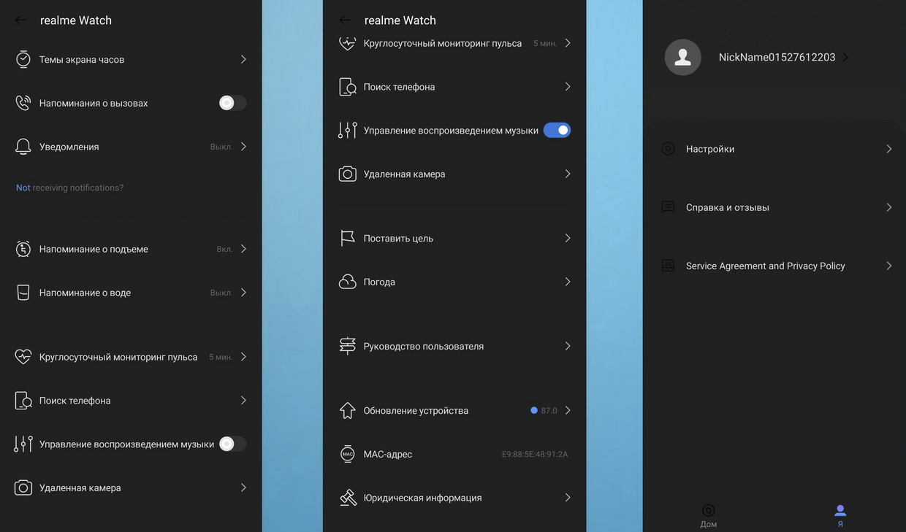Open chevron next to NickName01527612203
This screenshot has height=532, width=906.
(x=845, y=57)
